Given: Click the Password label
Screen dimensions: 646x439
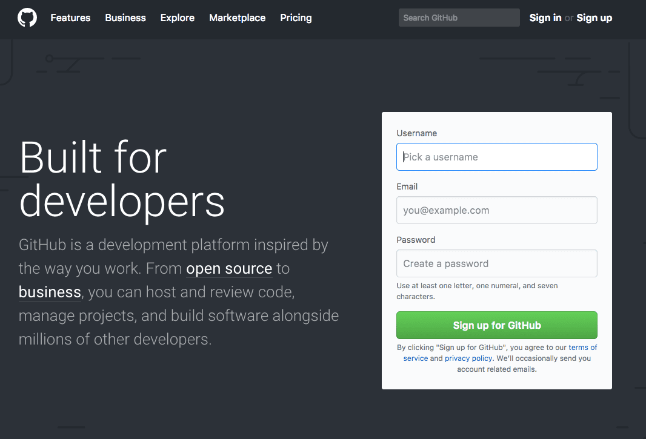Looking at the screenshot, I should [416, 240].
